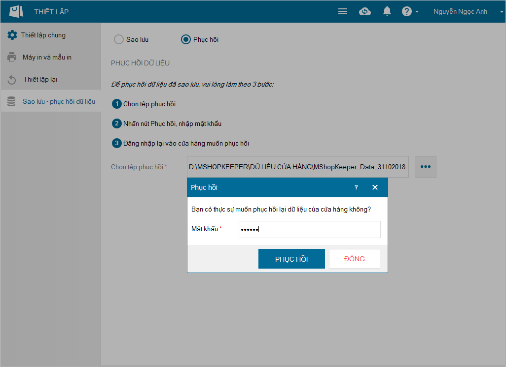Click the dialog confirmation question text
Viewport: 506px width, 367px height.
281,209
